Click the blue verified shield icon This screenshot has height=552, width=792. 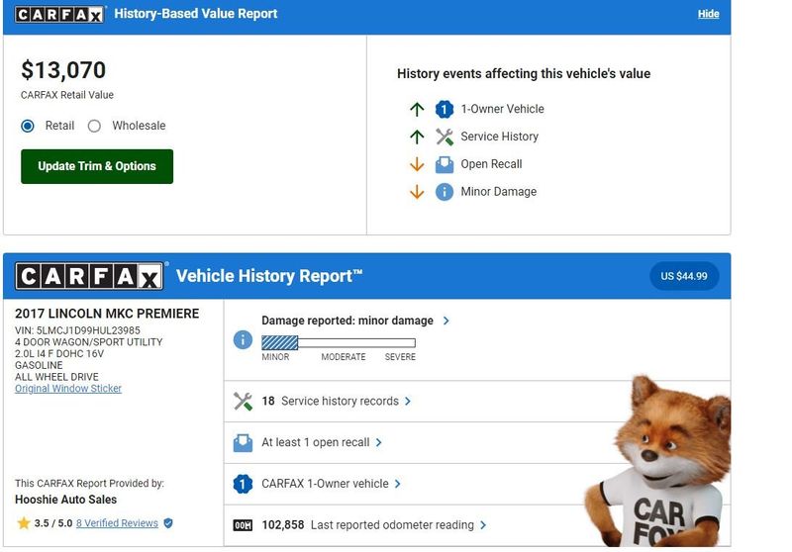(168, 523)
